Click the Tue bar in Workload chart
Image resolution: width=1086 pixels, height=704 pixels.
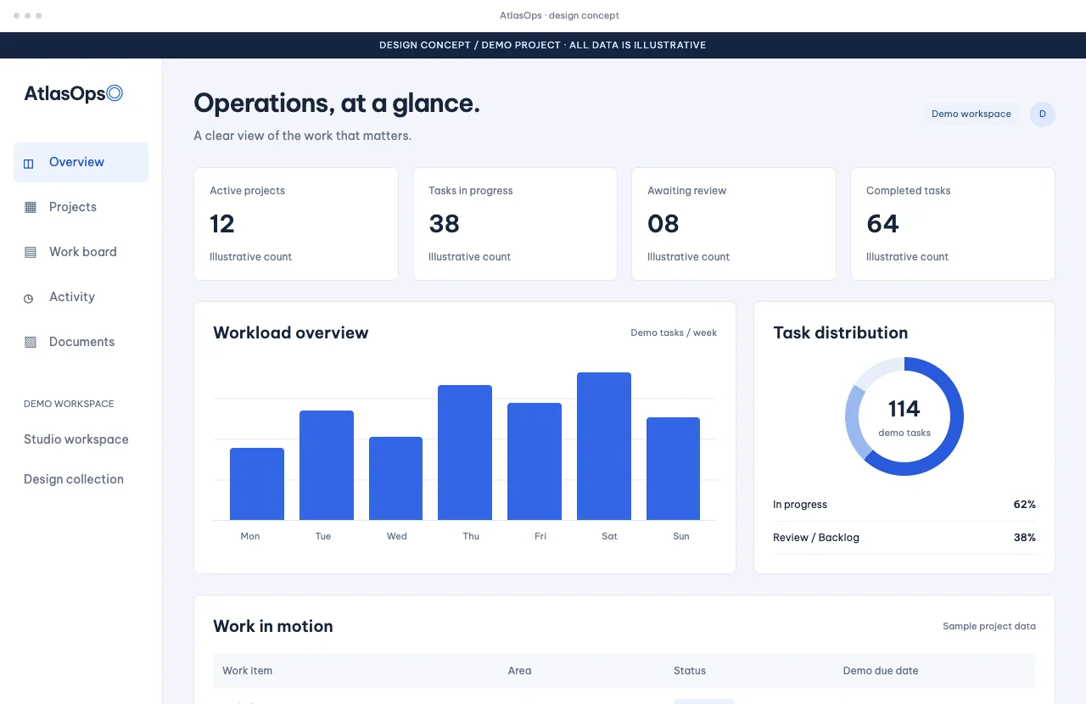tap(327, 465)
